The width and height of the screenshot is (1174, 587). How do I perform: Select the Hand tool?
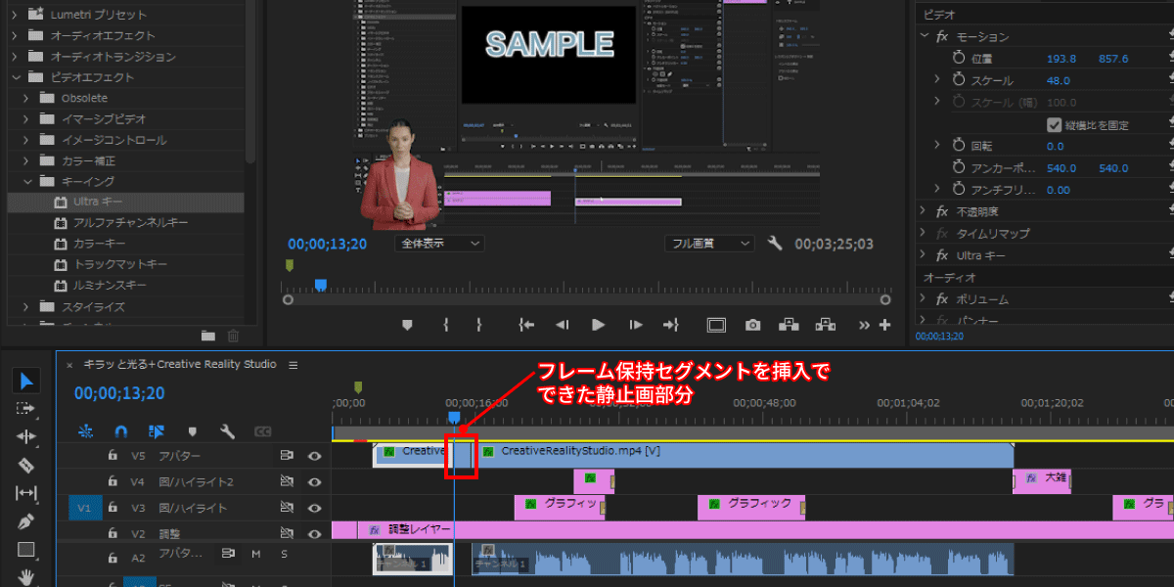(x=26, y=576)
